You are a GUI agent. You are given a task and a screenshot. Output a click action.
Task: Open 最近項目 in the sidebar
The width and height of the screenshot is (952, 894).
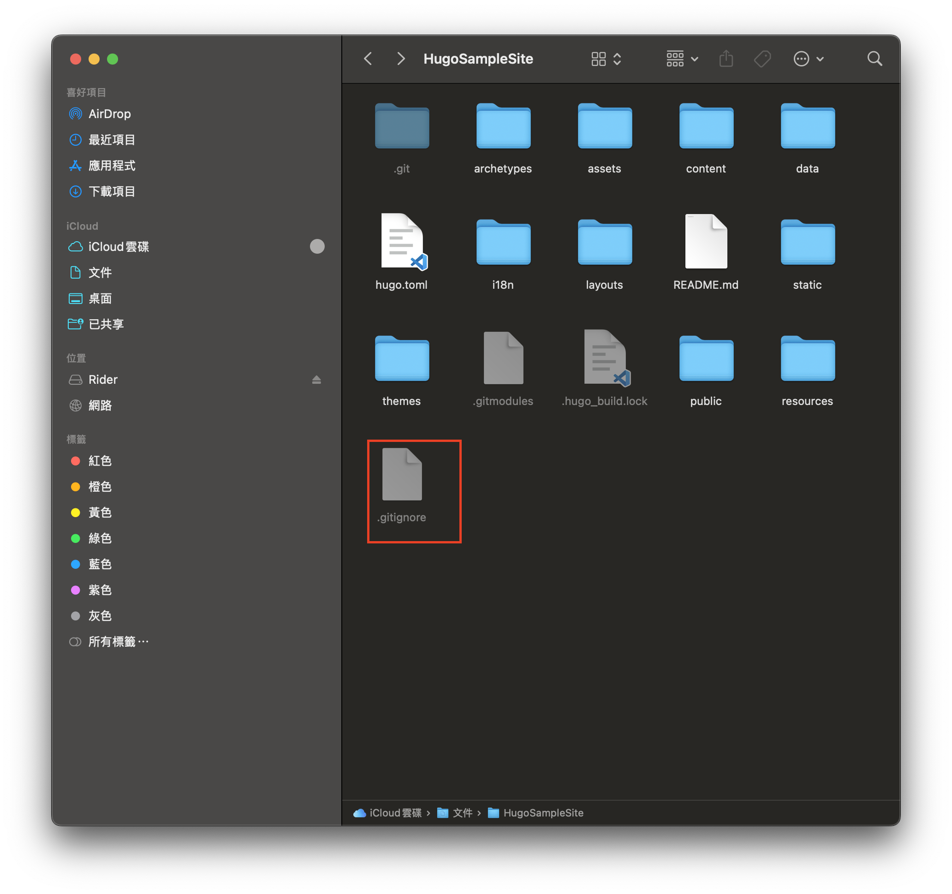click(196, 140)
